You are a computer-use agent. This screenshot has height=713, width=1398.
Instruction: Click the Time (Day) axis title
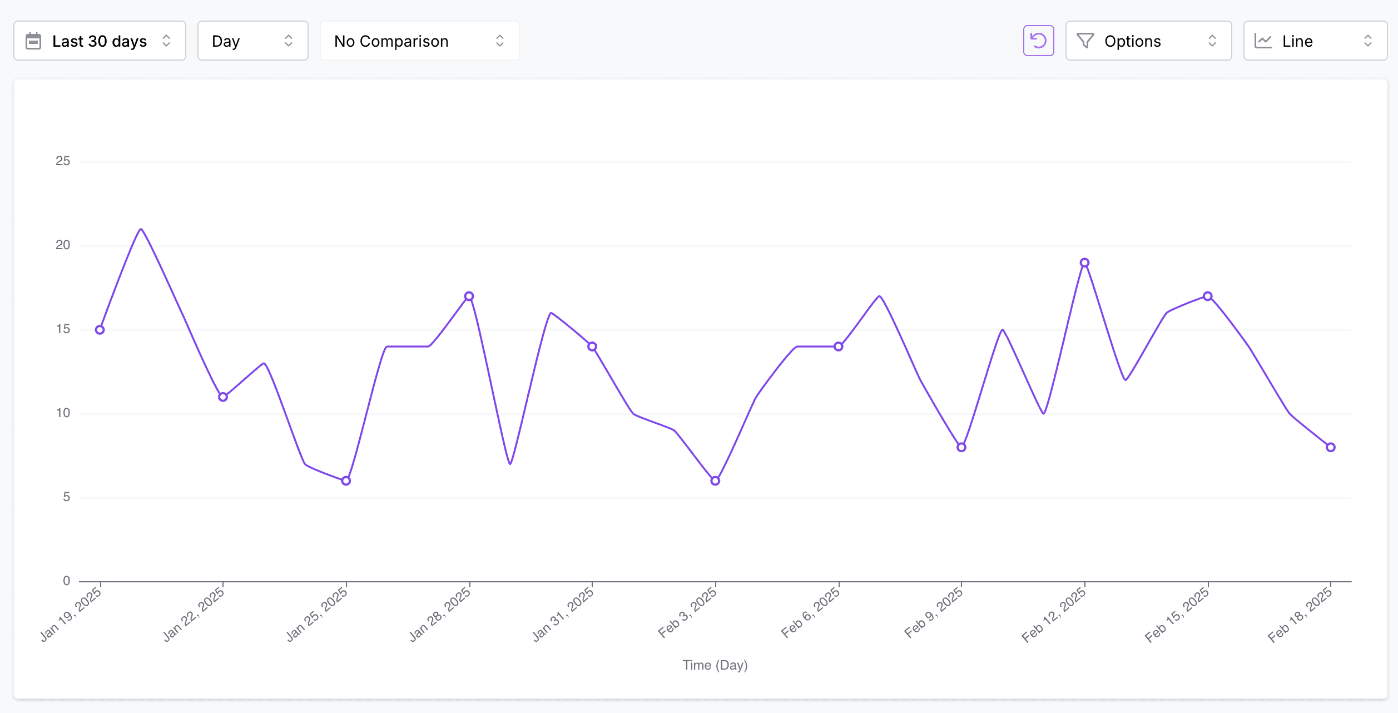coord(715,665)
